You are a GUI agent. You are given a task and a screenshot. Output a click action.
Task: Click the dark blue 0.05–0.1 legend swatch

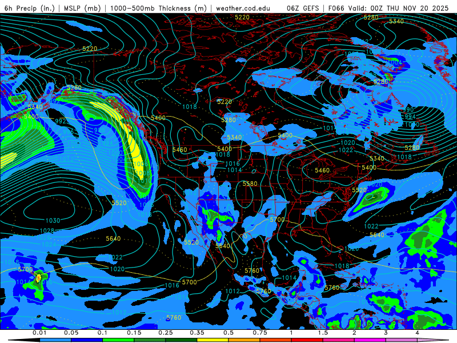click(87, 340)
